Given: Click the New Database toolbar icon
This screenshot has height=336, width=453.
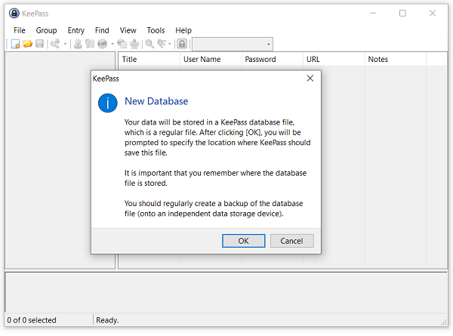Looking at the screenshot, I should click(16, 44).
